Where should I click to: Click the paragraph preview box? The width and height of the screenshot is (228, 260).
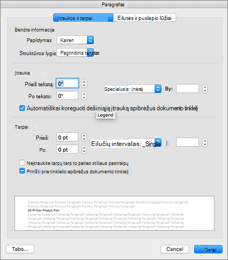114,213
